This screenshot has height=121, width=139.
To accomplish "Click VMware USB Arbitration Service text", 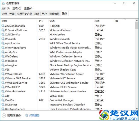I will click(x=69, y=83).
